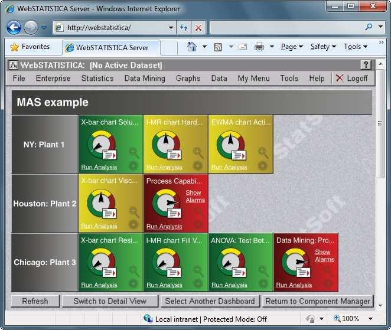Click Return to Component Manager button
Screen dimensions: 391x330
pyautogui.click(x=318, y=301)
